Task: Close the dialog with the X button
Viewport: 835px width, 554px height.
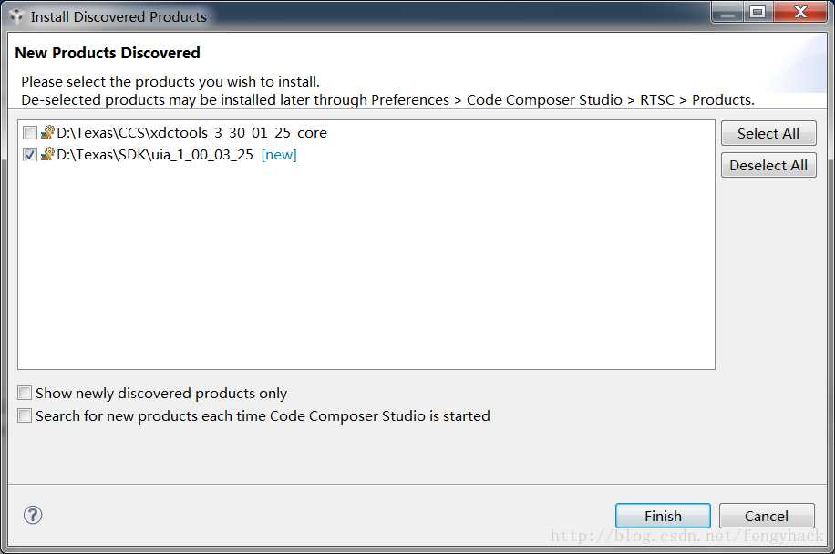Action: (799, 12)
